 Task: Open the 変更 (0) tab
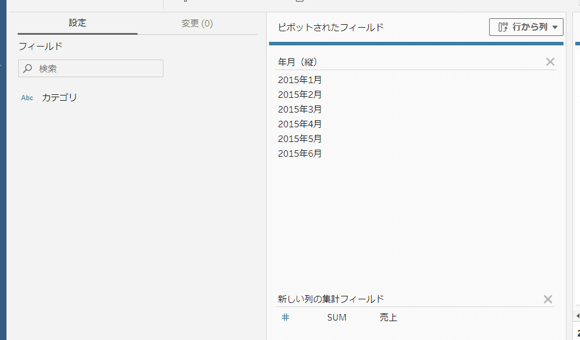[197, 24]
